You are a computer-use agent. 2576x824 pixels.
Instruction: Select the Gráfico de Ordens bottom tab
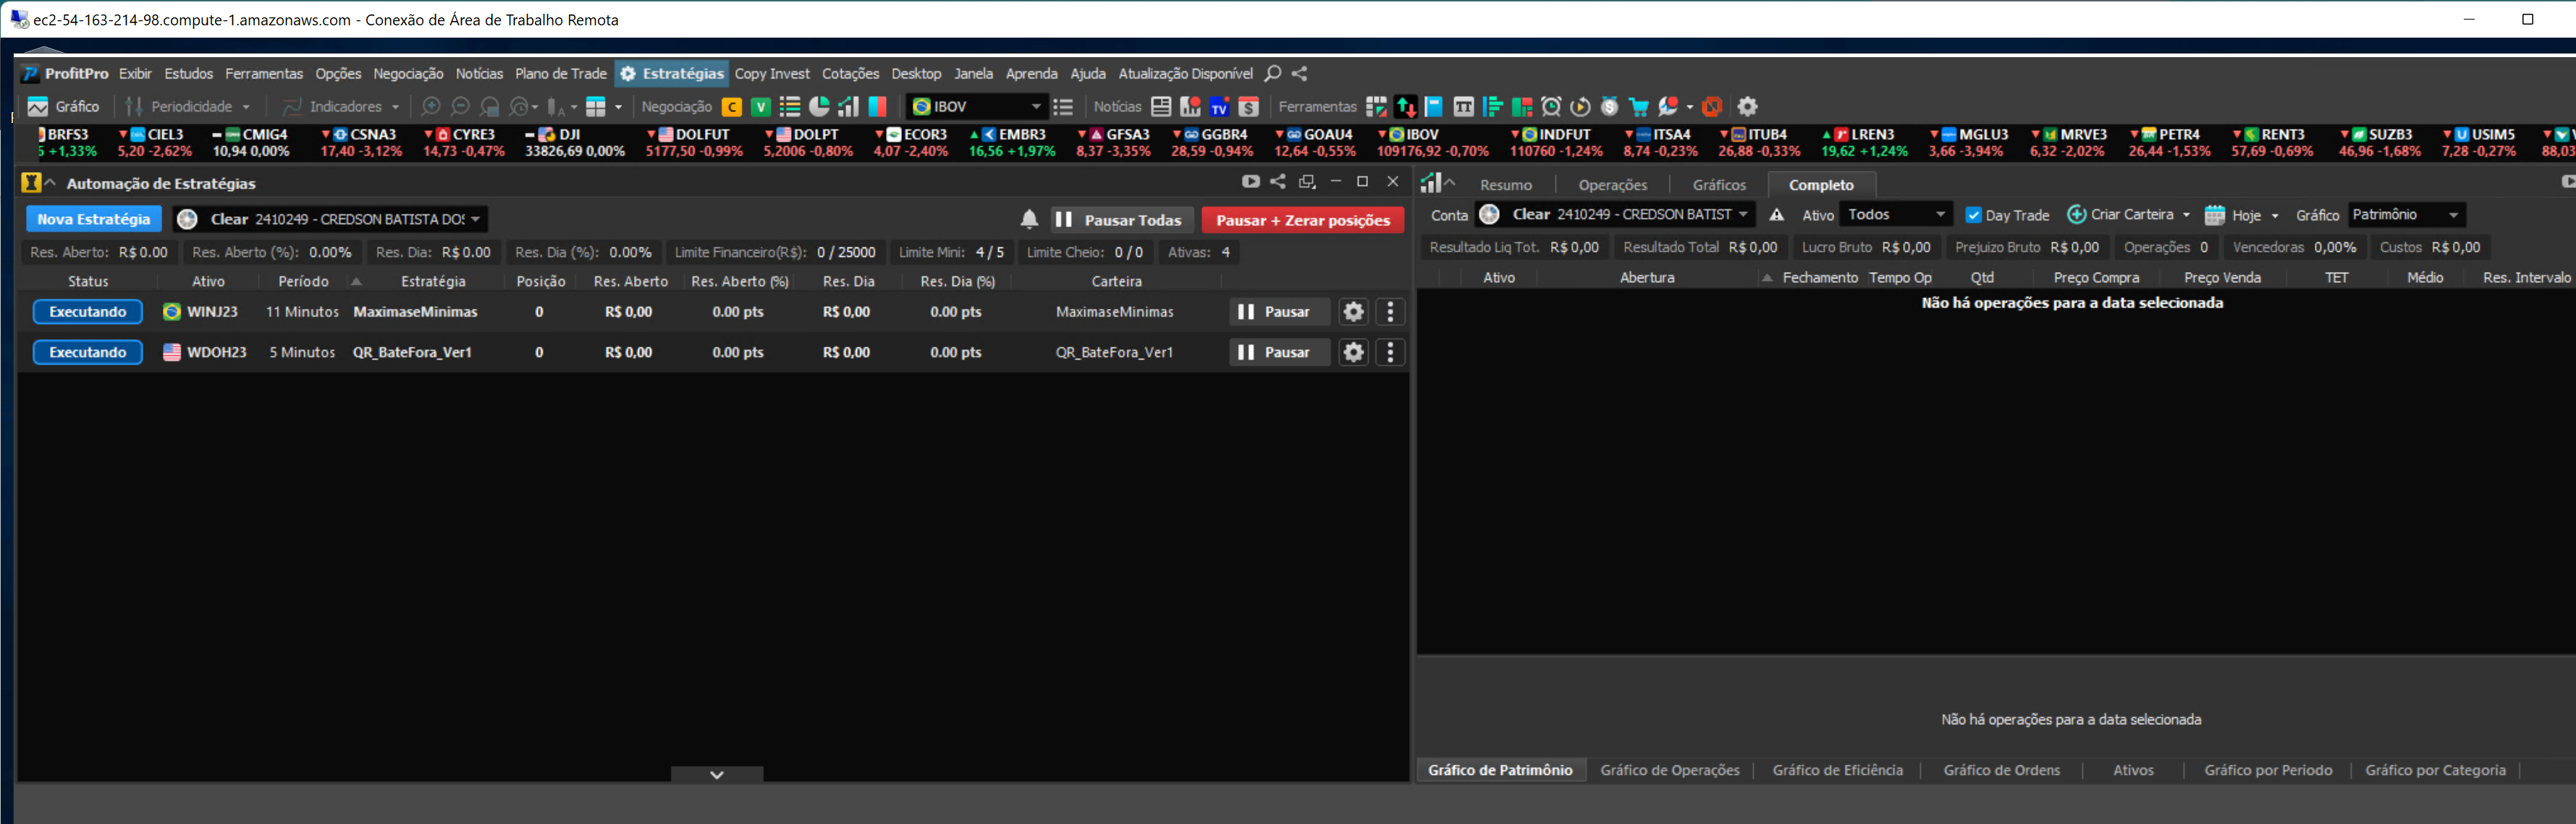[x=2001, y=770]
